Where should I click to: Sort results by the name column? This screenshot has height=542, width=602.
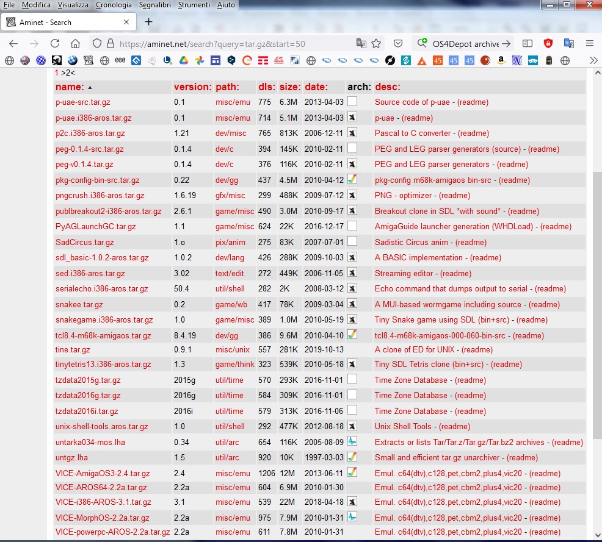70,87
